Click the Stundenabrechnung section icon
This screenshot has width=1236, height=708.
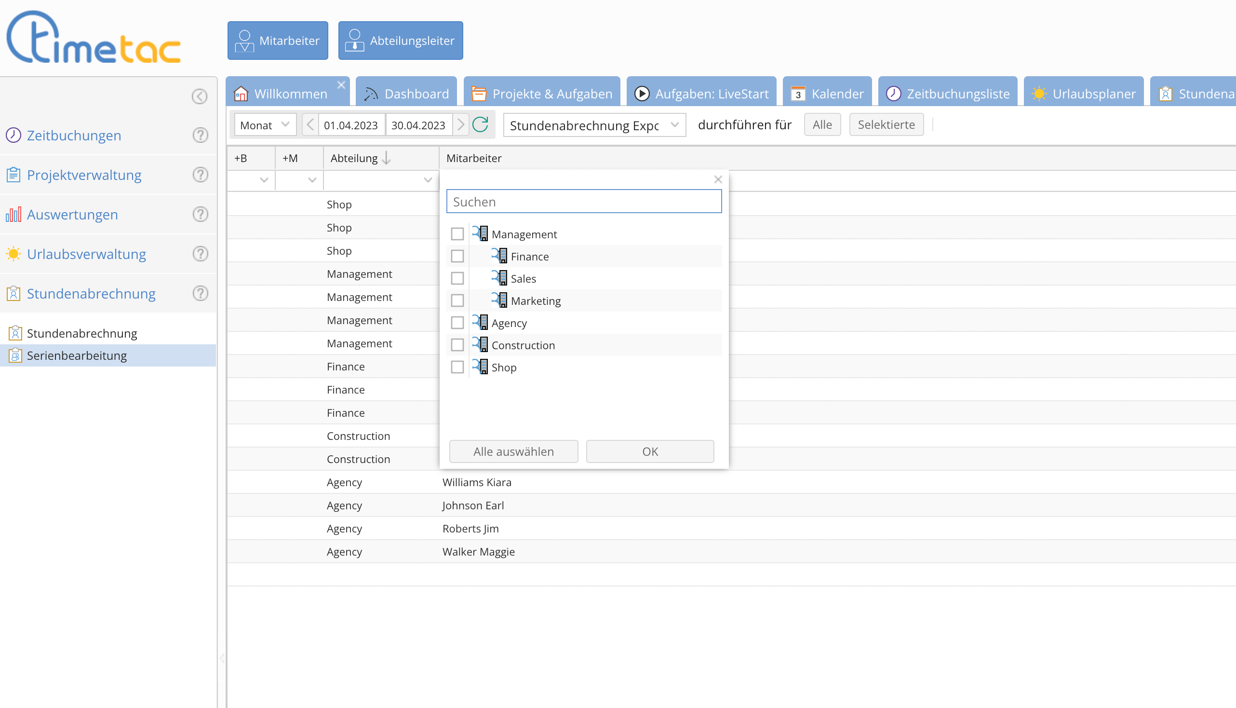tap(13, 293)
